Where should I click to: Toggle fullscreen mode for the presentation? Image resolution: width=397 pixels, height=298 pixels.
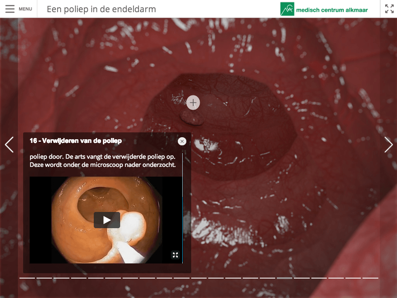(389, 9)
